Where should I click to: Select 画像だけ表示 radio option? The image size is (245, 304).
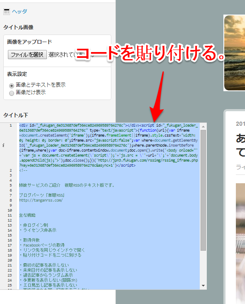pyautogui.click(x=12, y=93)
